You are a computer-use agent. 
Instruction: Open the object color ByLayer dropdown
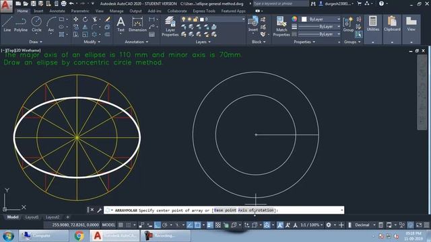coord(321,19)
